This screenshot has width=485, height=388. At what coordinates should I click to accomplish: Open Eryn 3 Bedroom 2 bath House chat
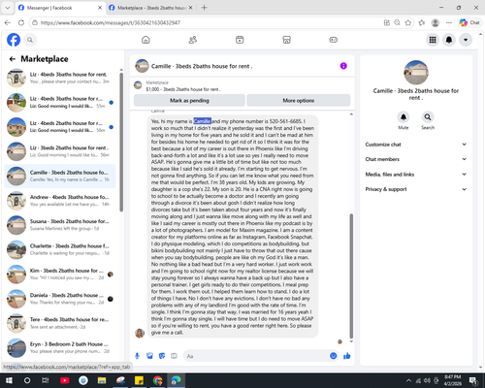60,347
